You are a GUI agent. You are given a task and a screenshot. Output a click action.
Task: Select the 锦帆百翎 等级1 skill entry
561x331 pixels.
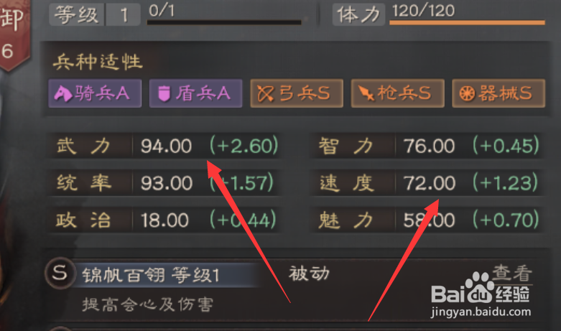[x=150, y=275]
